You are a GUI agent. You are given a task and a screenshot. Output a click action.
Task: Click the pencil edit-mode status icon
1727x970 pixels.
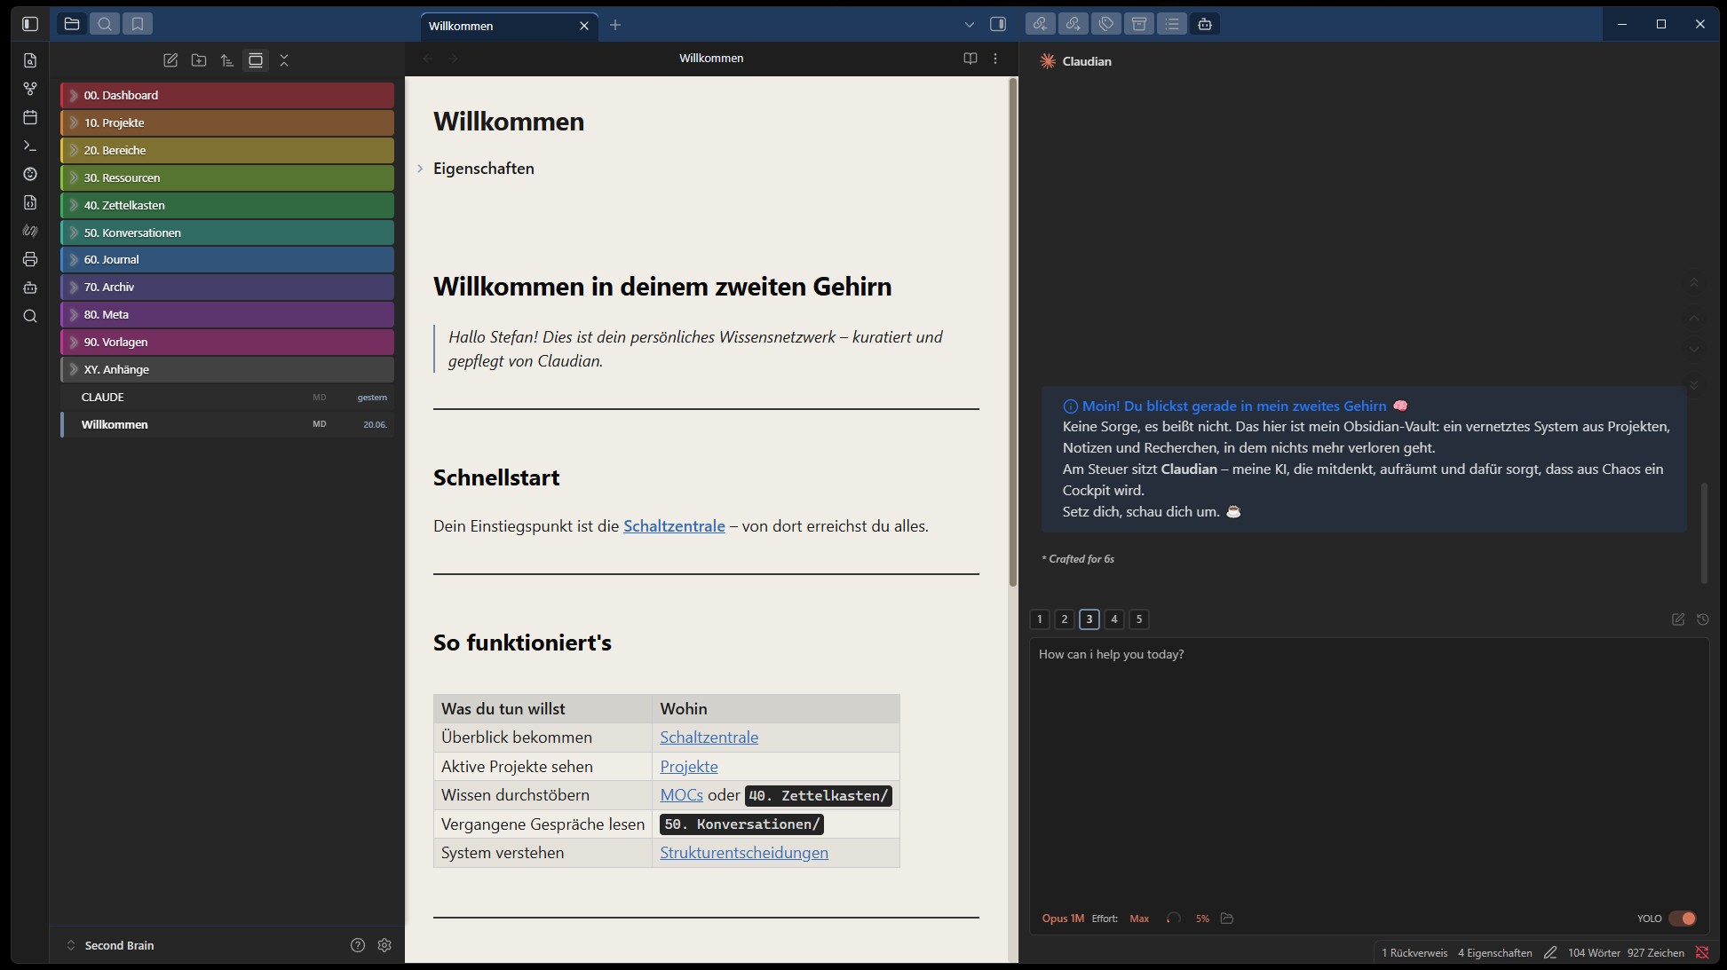(1550, 952)
